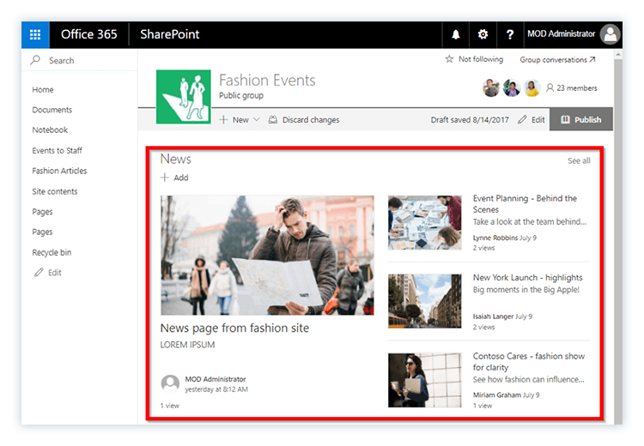Screen dimensions: 644x446
Task: Open Recycle bin navigation item
Action: click(52, 252)
